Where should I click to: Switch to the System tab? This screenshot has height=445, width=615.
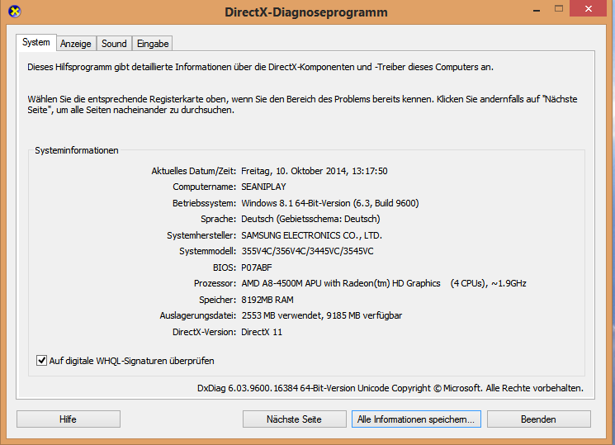(x=36, y=42)
